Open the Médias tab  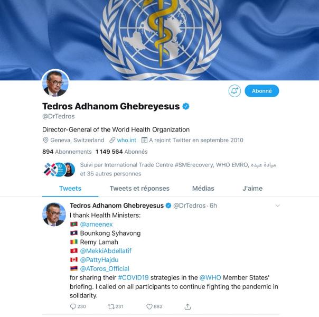203,189
